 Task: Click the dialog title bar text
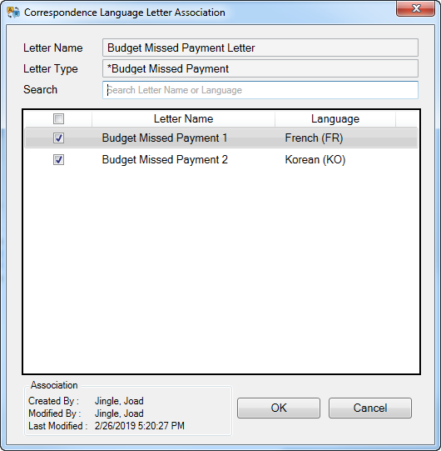coord(124,13)
